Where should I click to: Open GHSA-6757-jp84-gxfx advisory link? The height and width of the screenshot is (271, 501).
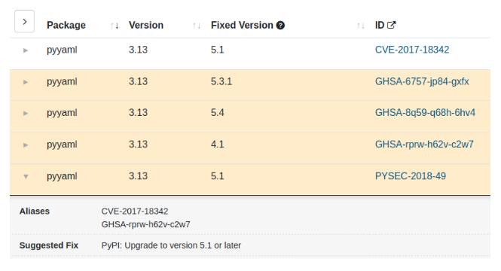[422, 82]
